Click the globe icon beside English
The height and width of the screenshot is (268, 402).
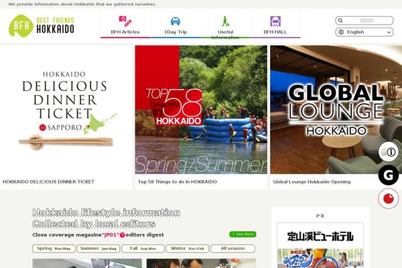[341, 32]
